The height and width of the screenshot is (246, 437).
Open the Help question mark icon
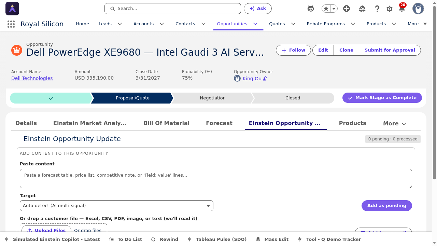[377, 9]
